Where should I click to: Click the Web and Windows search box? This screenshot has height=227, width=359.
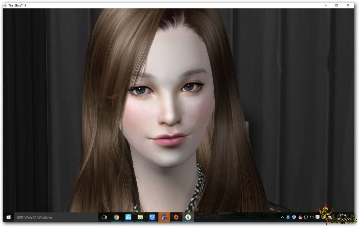pos(56,218)
